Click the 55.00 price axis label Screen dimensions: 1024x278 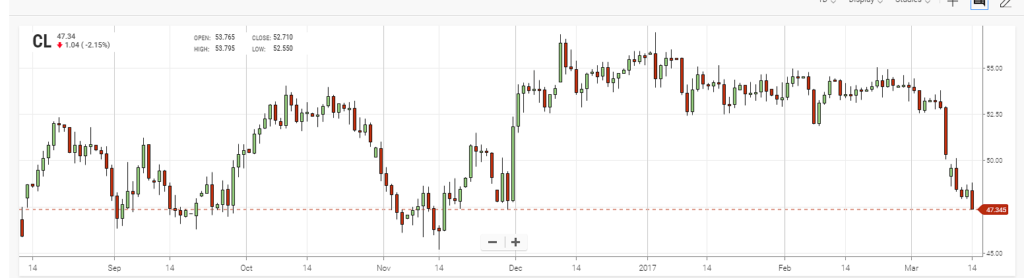pos(994,68)
